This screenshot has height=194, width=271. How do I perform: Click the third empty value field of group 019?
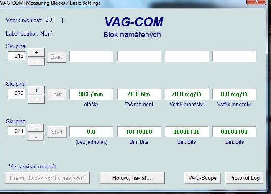click(187, 56)
